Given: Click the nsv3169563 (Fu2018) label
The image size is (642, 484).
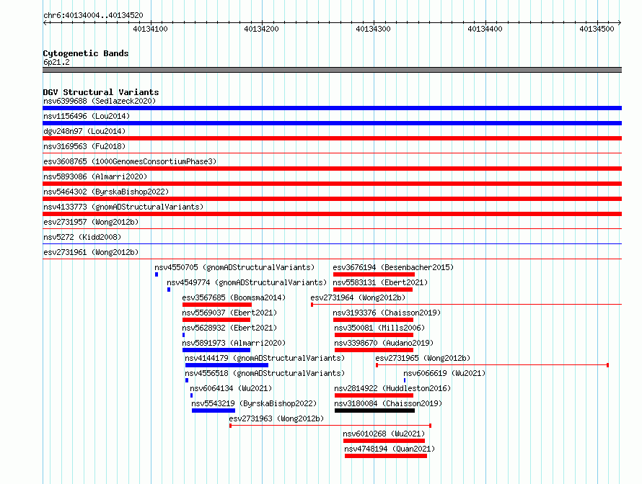Looking at the screenshot, I should [x=84, y=146].
